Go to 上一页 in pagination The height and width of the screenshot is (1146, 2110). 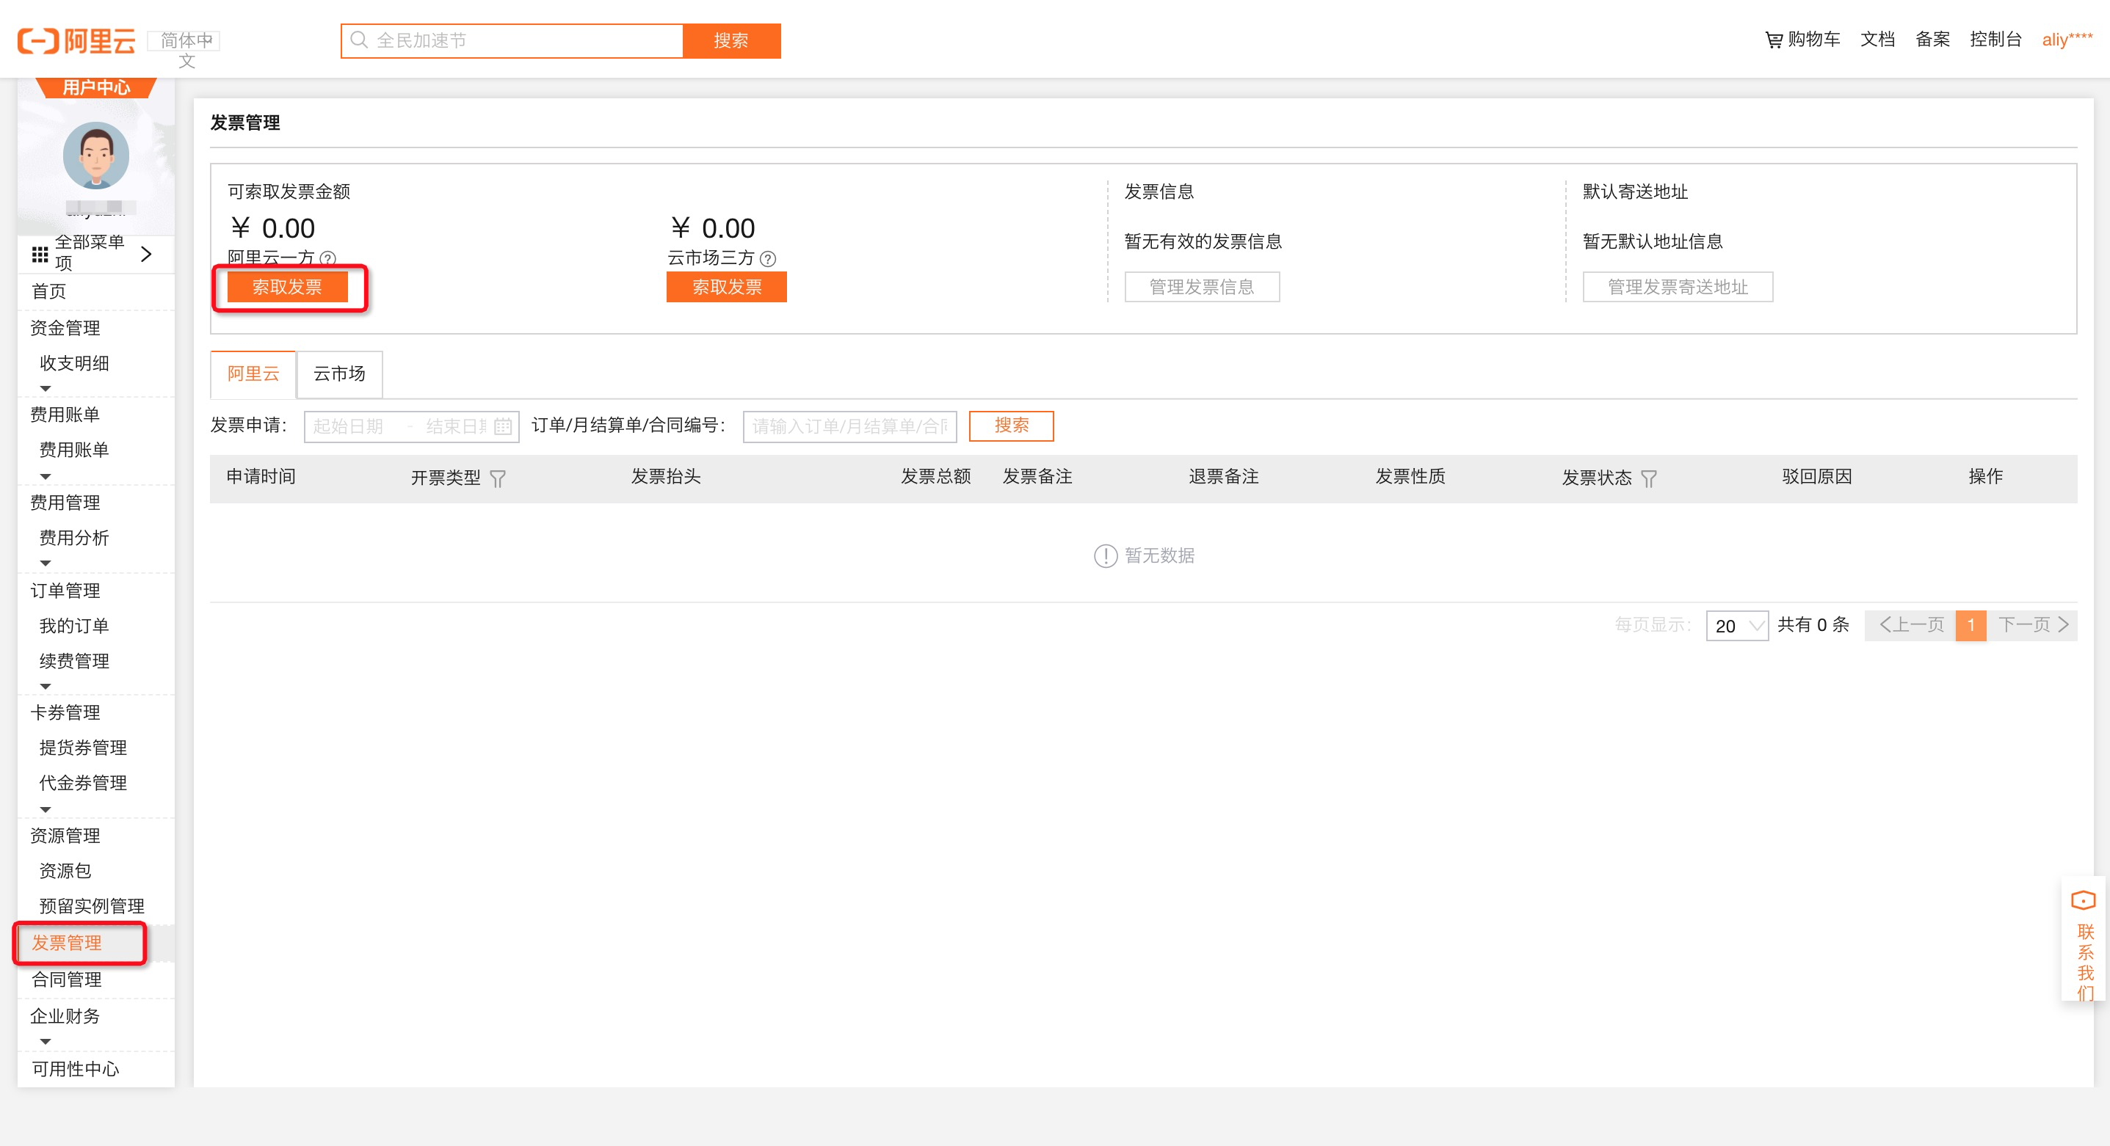point(1910,625)
